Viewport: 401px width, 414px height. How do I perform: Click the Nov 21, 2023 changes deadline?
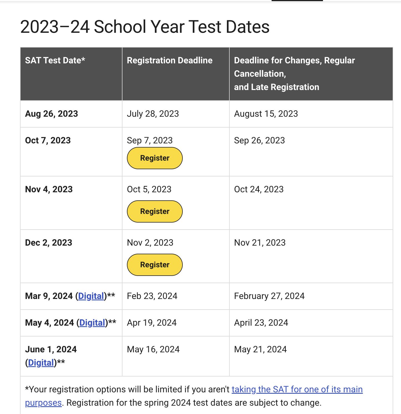click(x=260, y=243)
